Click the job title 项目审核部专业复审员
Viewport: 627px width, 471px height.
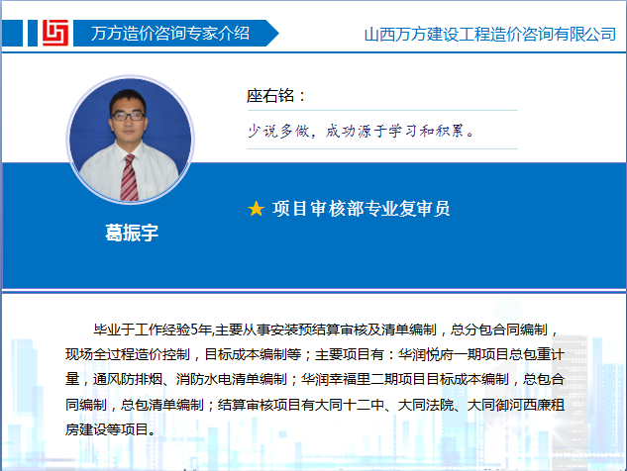point(362,209)
